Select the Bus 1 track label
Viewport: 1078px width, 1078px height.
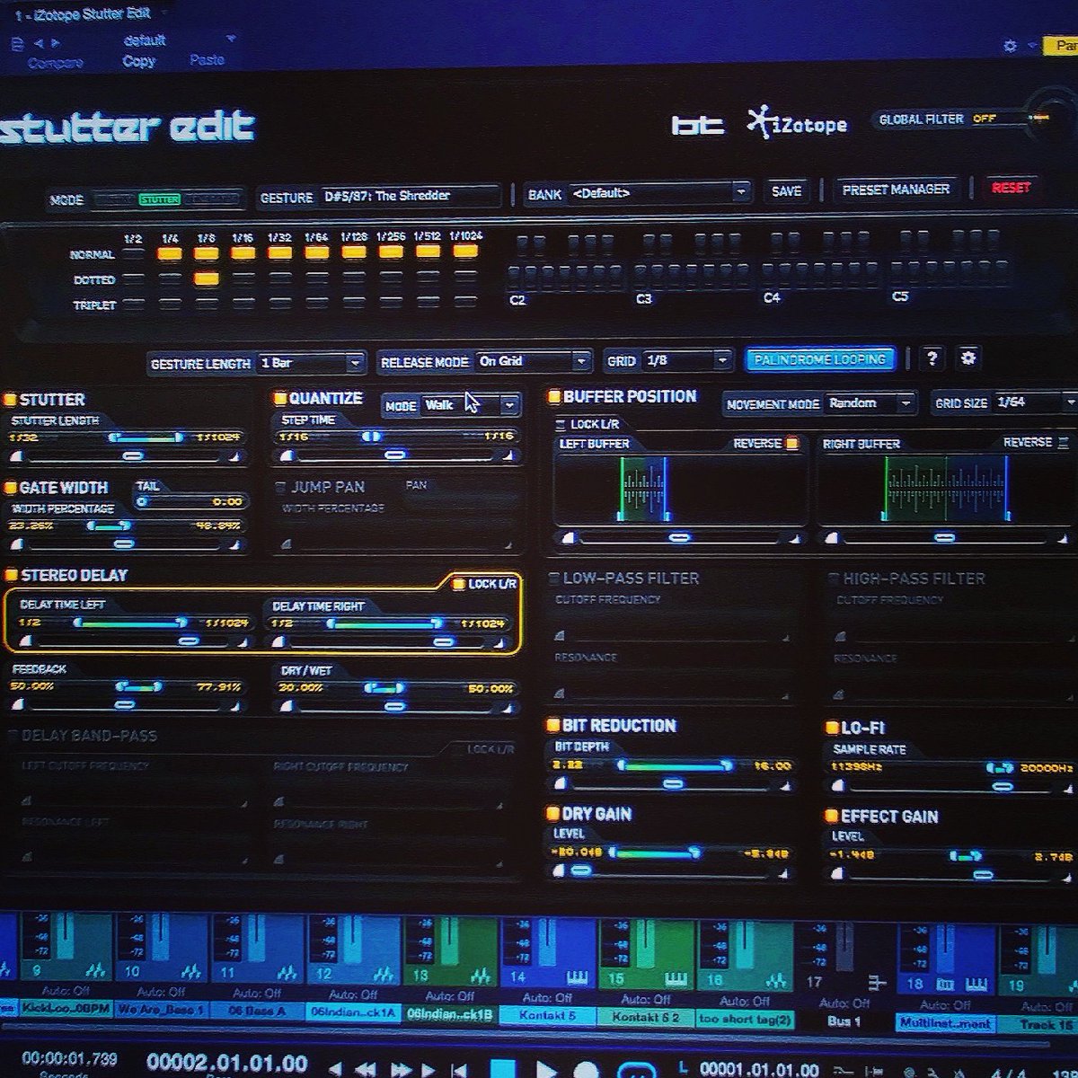click(844, 1021)
